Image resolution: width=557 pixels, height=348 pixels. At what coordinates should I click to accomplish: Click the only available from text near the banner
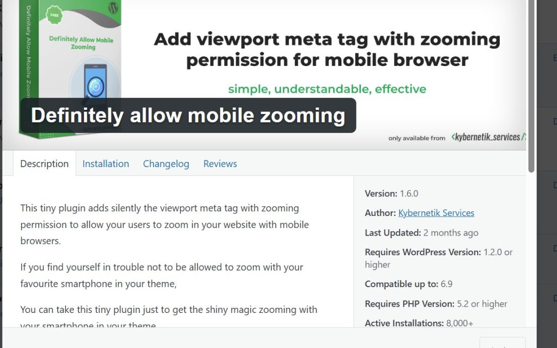(x=417, y=138)
